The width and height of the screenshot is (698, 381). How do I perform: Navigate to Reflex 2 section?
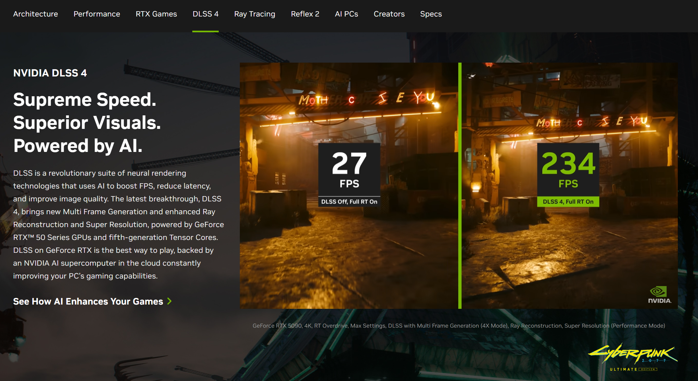click(305, 14)
